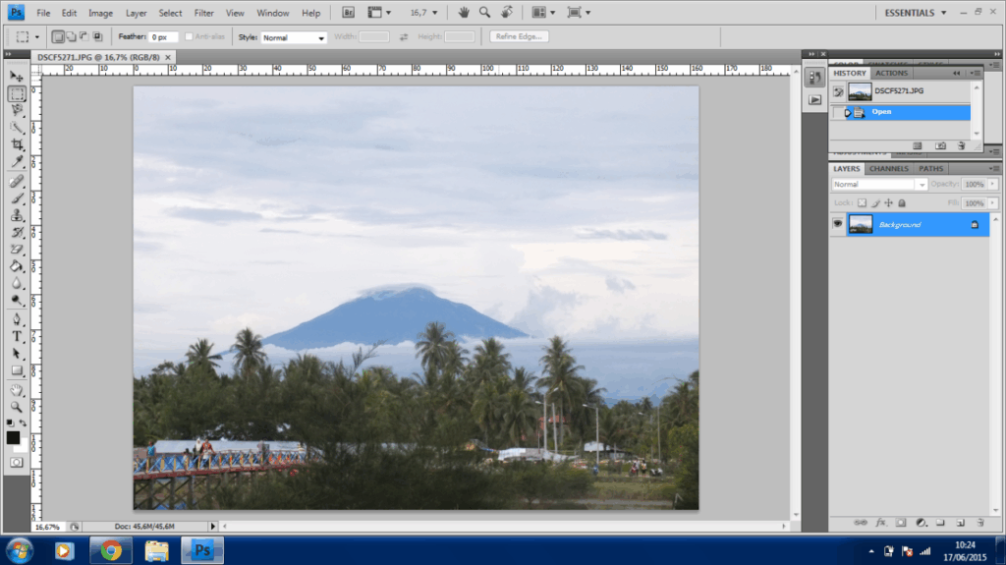The width and height of the screenshot is (1006, 565).
Task: Select the Path Selection tool
Action: click(17, 354)
